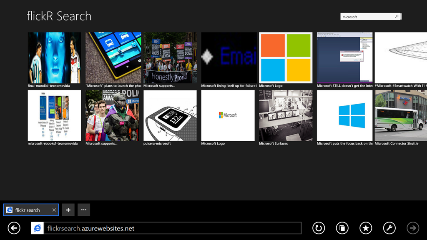
Task: Click 'final-mundial-tecnomovida' caption
Action: 49,86
